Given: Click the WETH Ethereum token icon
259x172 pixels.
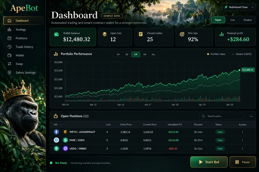Looking at the screenshot, I should (x=56, y=132).
